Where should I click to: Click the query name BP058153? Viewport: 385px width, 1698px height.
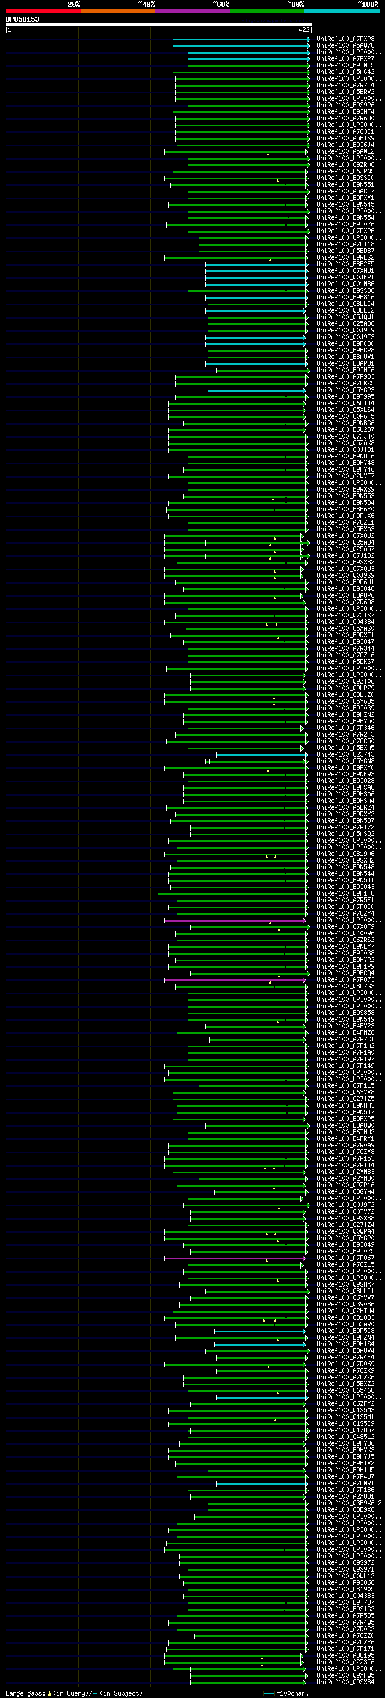tap(22, 20)
